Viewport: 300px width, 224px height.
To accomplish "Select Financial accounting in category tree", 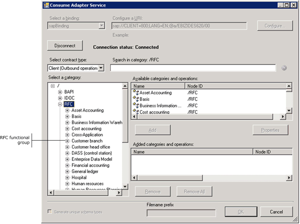I will 91,166.
